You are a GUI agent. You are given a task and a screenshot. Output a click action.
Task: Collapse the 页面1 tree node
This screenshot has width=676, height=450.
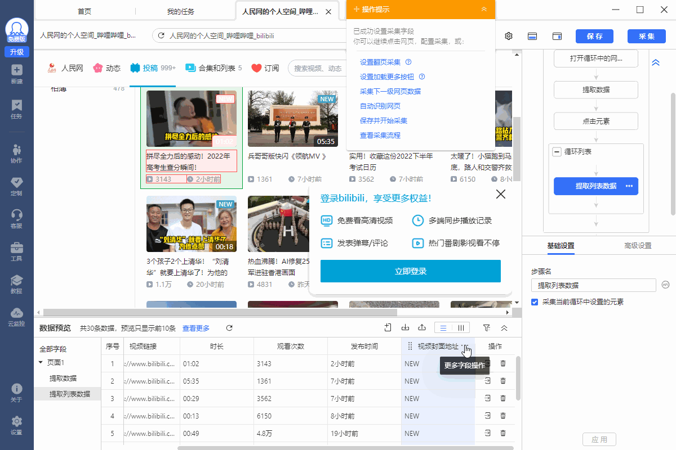[41, 363]
